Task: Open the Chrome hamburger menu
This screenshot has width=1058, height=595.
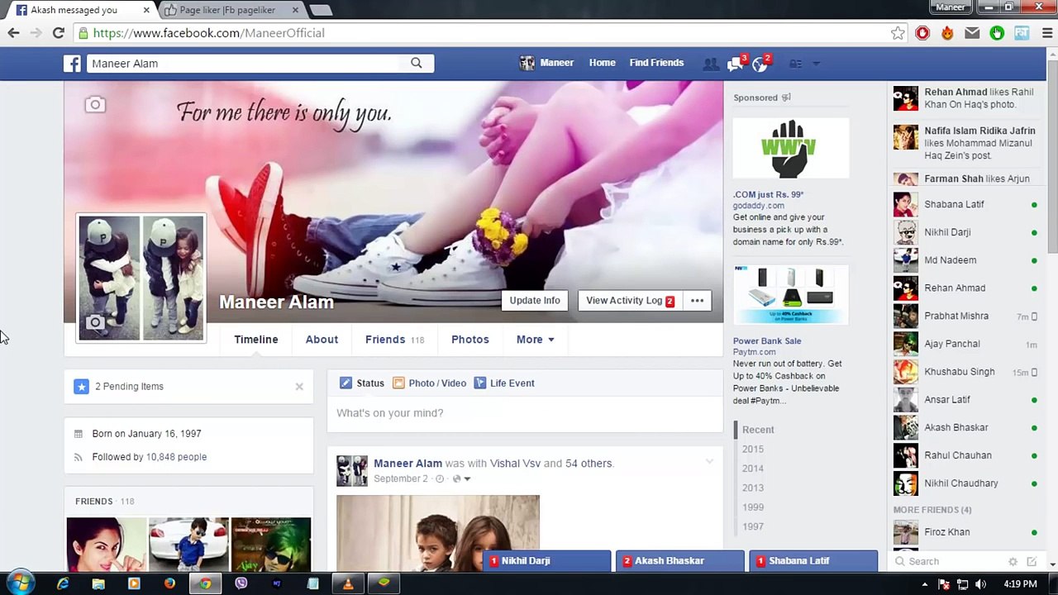Action: pos(1046,33)
